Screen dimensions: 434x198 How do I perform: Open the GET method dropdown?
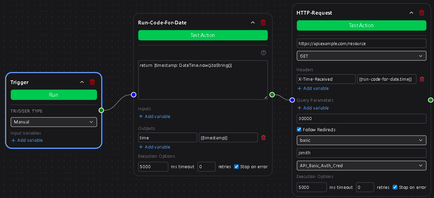pyautogui.click(x=361, y=56)
